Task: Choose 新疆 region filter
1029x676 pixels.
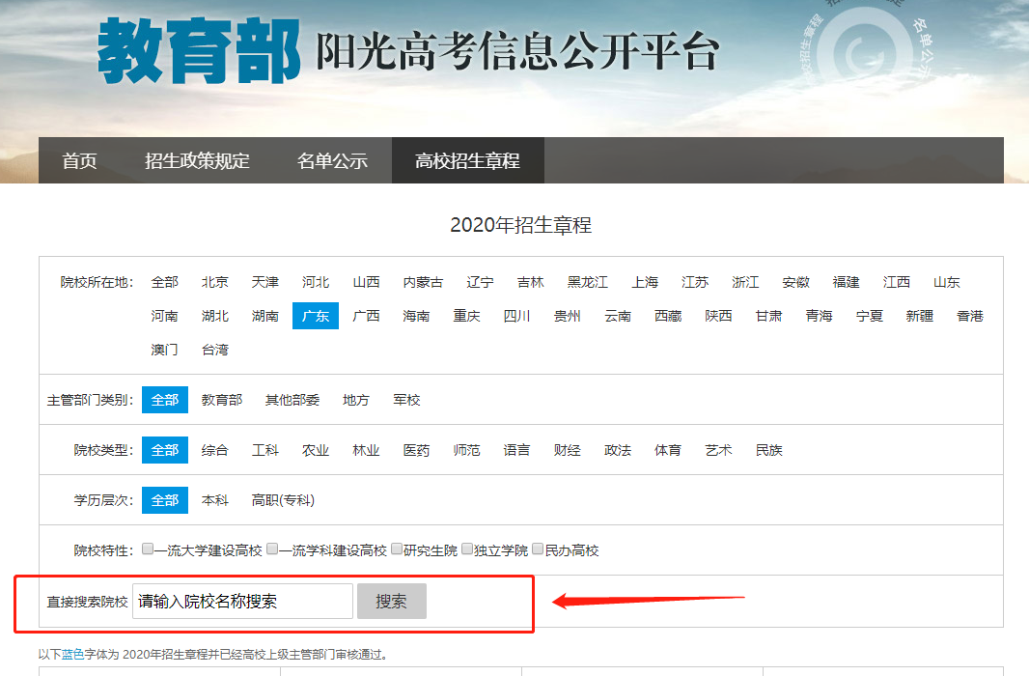Action: click(x=919, y=316)
